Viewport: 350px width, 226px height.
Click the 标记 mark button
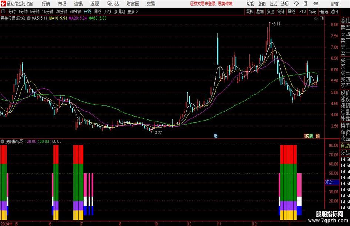[x=313, y=12]
